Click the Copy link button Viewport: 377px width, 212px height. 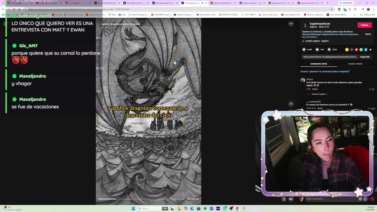click(x=365, y=57)
